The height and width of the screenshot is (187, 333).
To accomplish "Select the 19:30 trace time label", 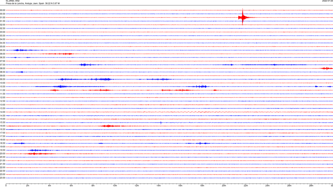I will click(x=2, y=150).
